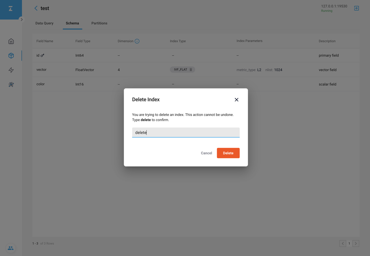Go to previous page of rows
Image resolution: width=370 pixels, height=256 pixels.
[343, 244]
